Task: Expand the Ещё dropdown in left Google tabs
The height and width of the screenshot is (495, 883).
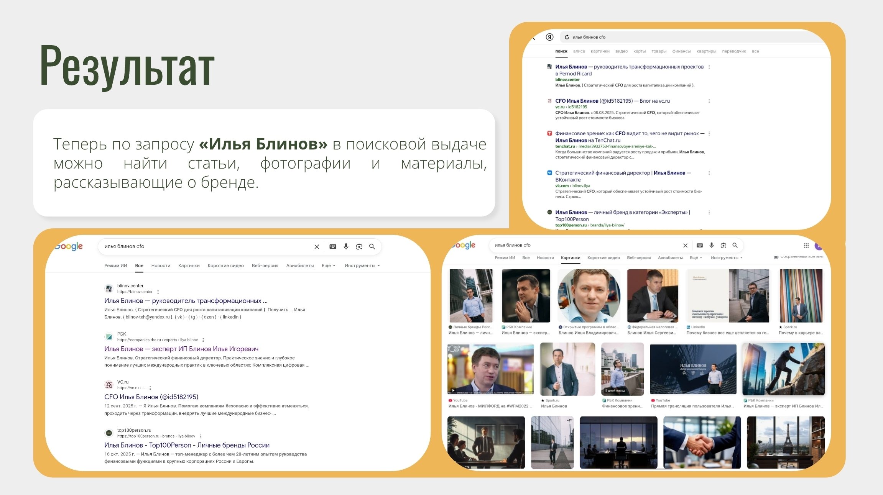Action: click(329, 266)
